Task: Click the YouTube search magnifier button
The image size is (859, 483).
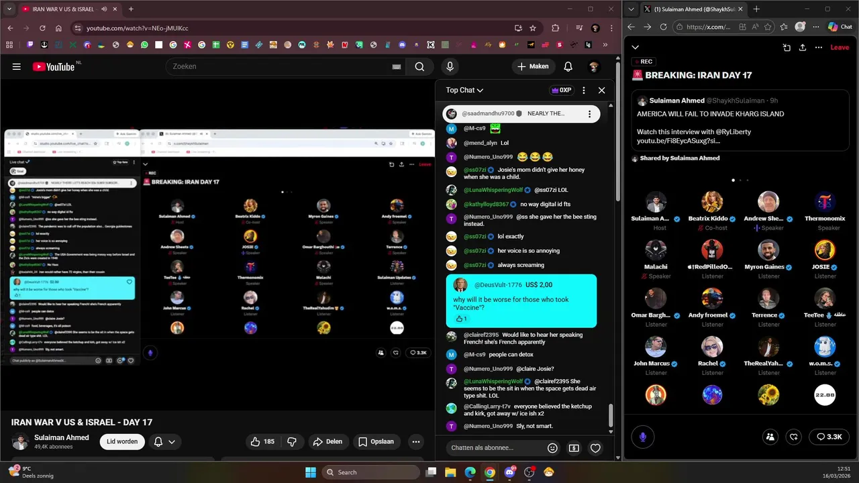Action: click(x=419, y=66)
